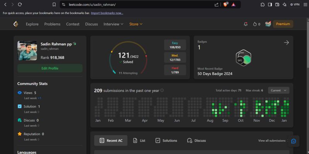Switch to the Solutions tab
The image size is (309, 154).
tap(166, 141)
